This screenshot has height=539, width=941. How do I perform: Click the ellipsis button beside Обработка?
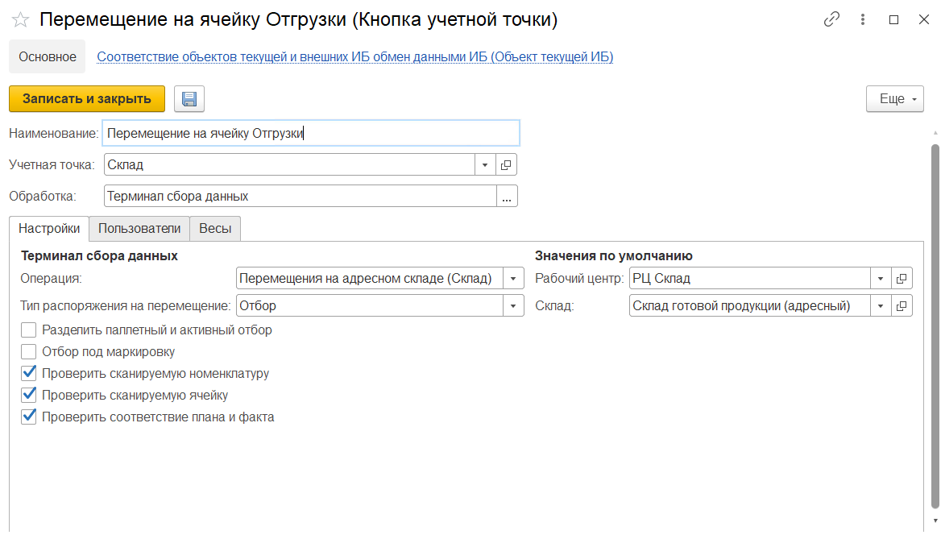point(507,197)
